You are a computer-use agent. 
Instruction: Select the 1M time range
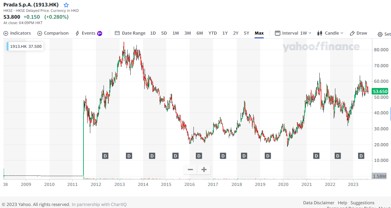(x=175, y=33)
